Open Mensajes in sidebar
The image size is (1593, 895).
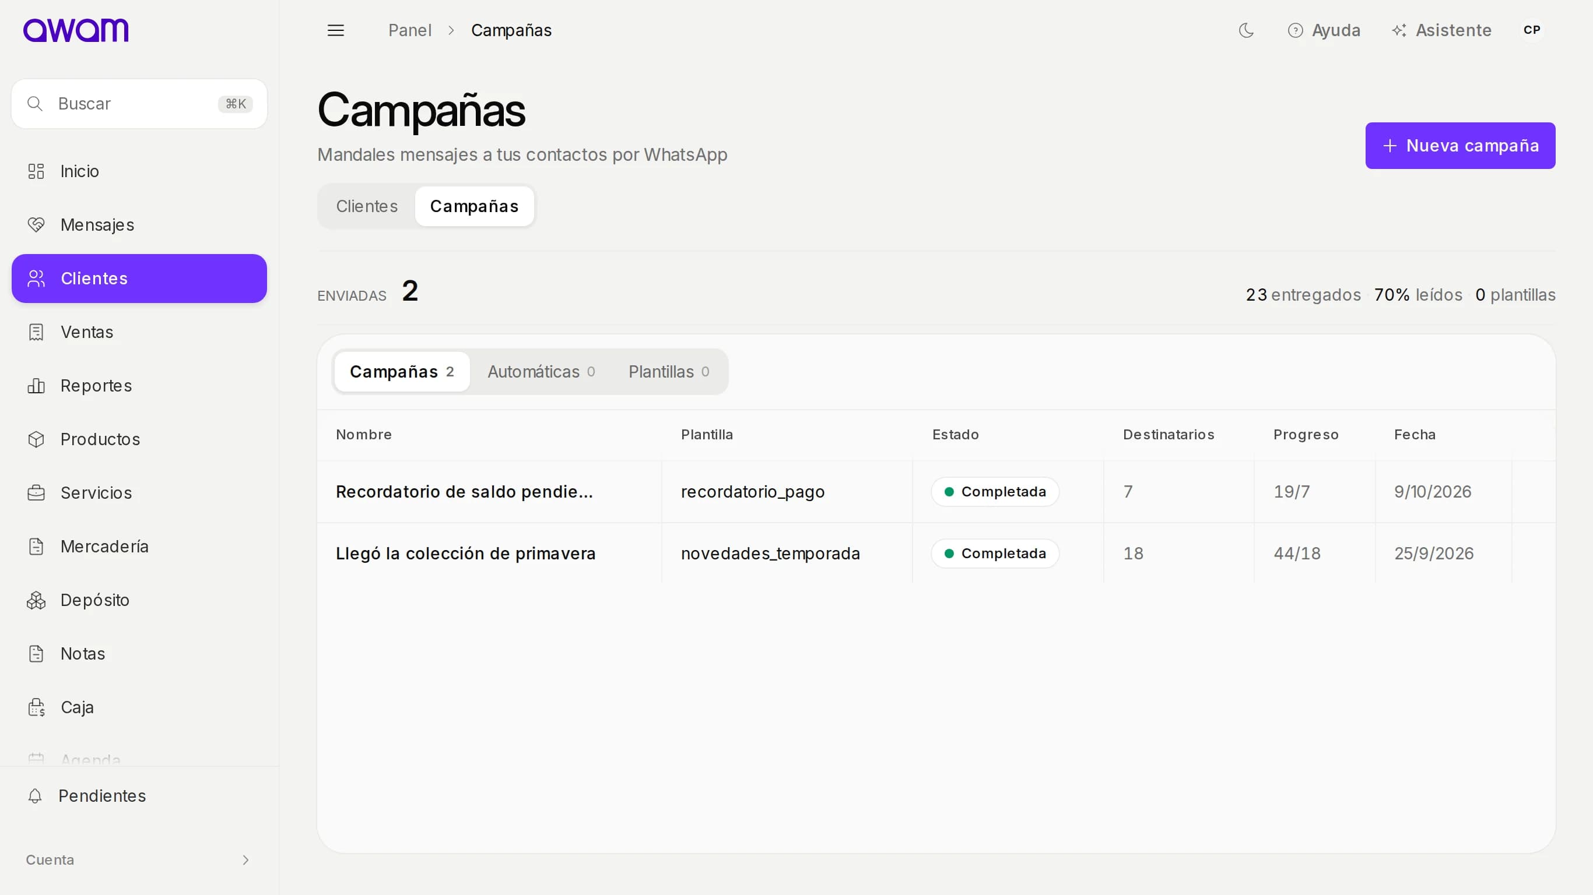[x=139, y=225]
